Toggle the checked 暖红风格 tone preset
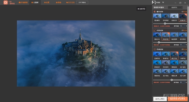 click(174, 55)
